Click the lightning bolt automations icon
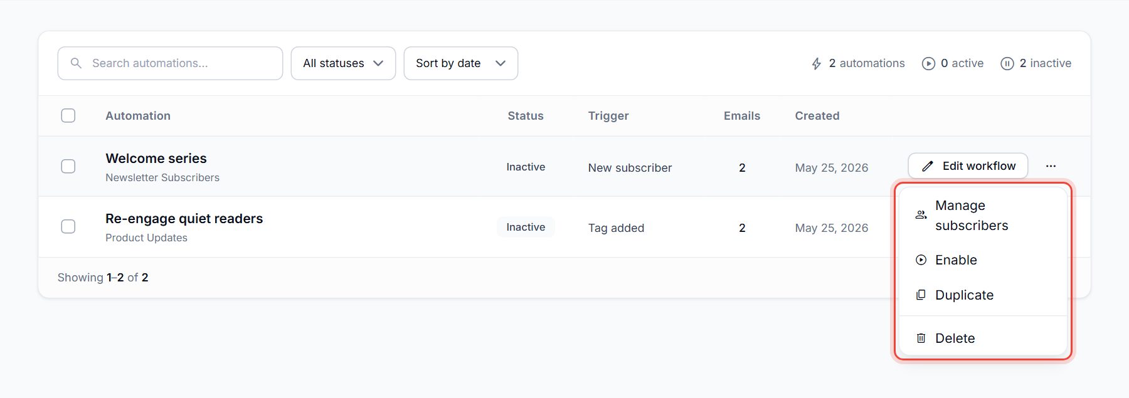Screen dimensions: 1129x398 (x=816, y=63)
